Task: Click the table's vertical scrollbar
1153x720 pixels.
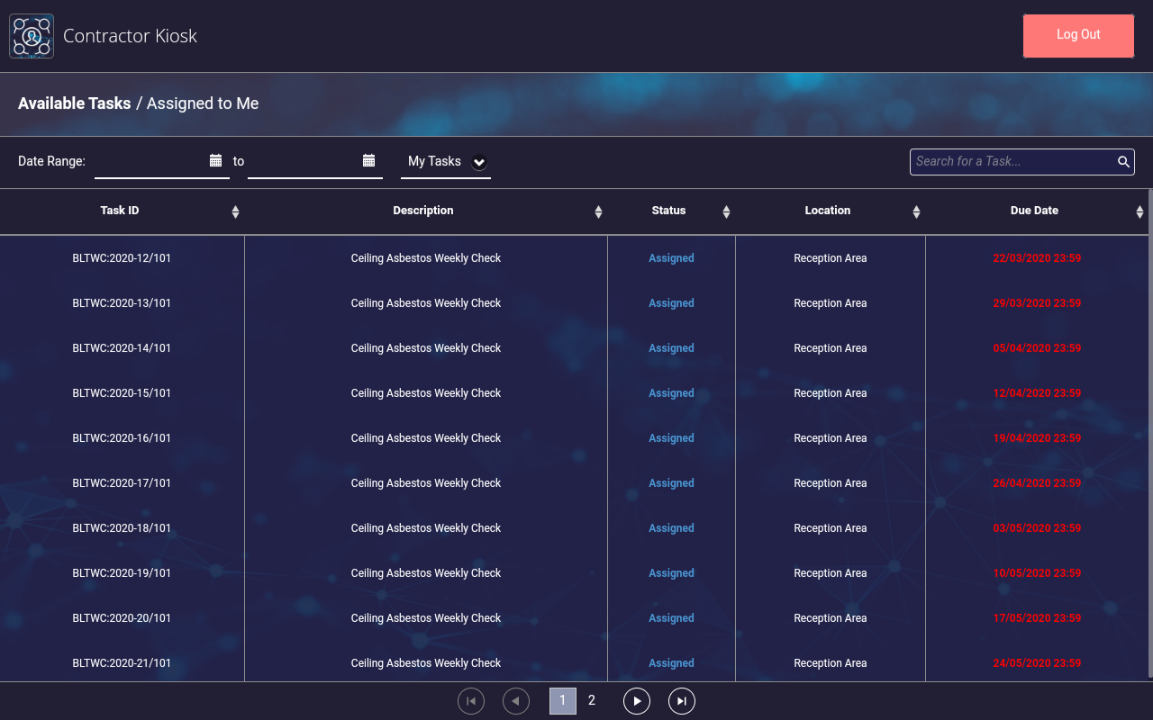Action: tap(1149, 432)
